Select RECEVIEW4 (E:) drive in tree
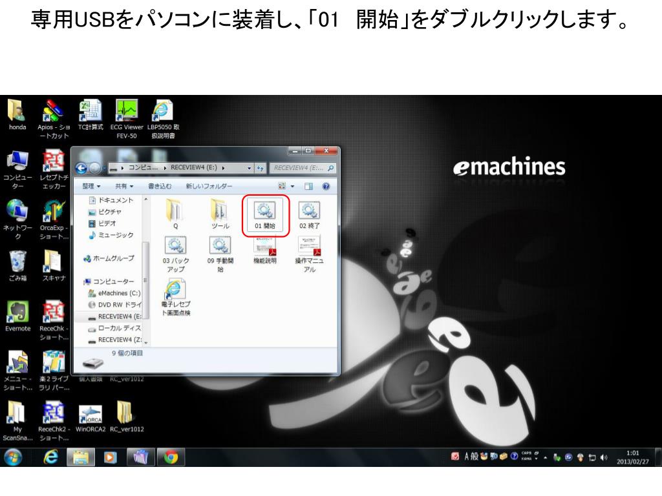The image size is (662, 496). click(x=114, y=316)
